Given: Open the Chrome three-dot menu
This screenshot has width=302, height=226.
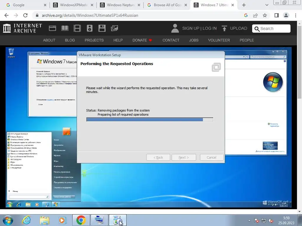Looking at the screenshot, I should coord(296,15).
